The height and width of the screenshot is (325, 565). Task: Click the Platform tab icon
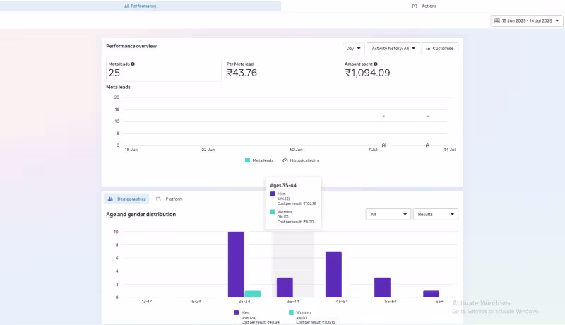coord(158,199)
